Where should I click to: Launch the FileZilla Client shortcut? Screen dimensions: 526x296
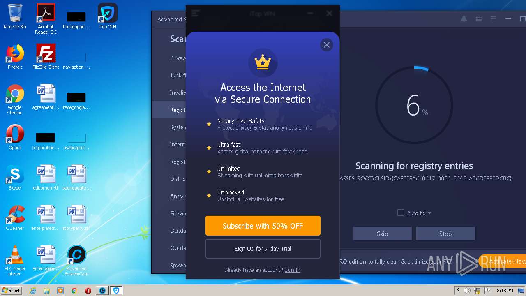(46, 57)
